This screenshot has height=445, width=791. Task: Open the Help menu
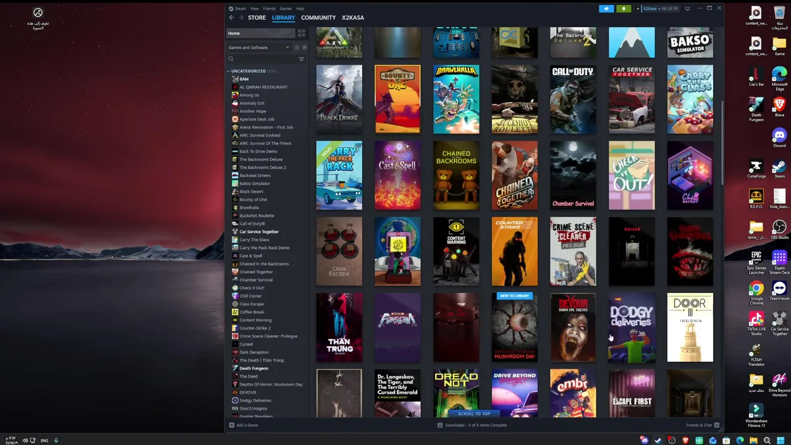click(x=300, y=9)
